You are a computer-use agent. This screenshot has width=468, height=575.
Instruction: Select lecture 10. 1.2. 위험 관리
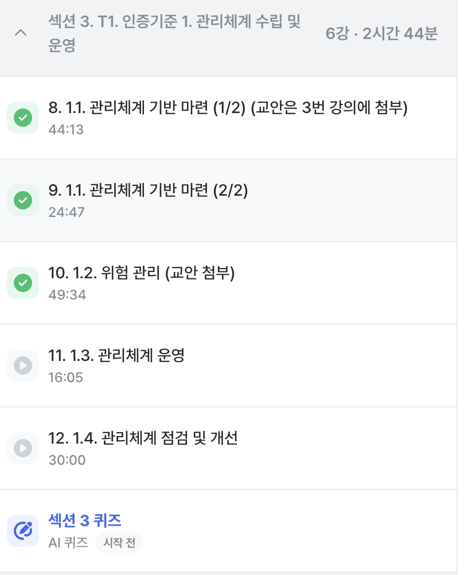click(142, 273)
